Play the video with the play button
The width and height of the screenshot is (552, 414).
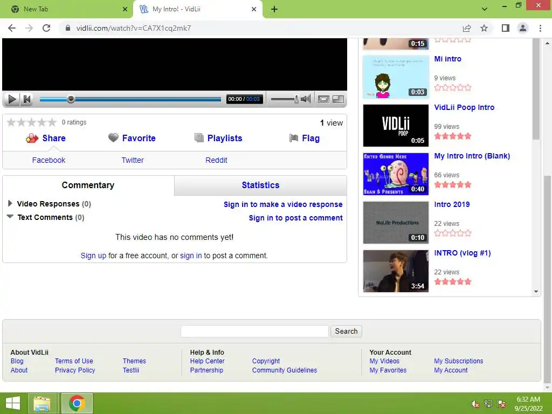pyautogui.click(x=12, y=99)
